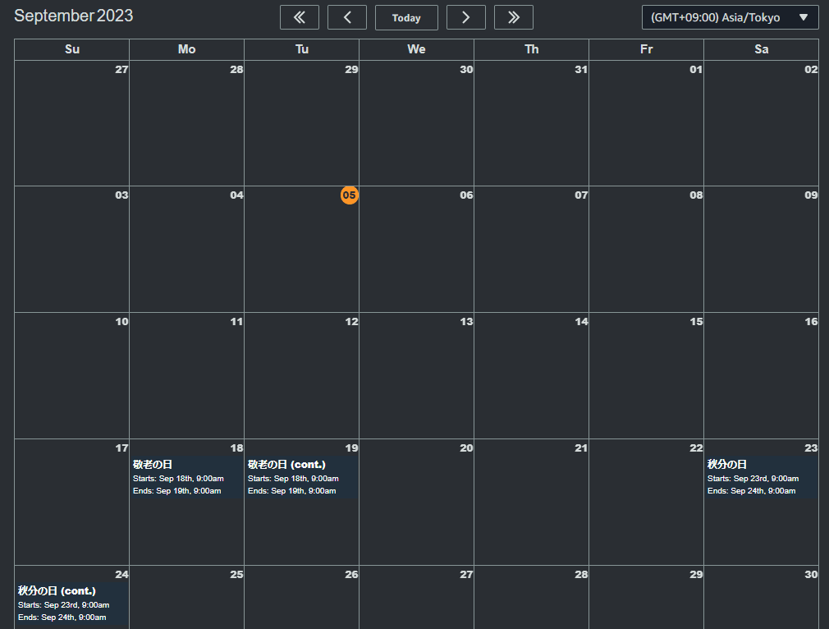Go back one year with double-left arrows
The image size is (829, 629).
tap(300, 17)
